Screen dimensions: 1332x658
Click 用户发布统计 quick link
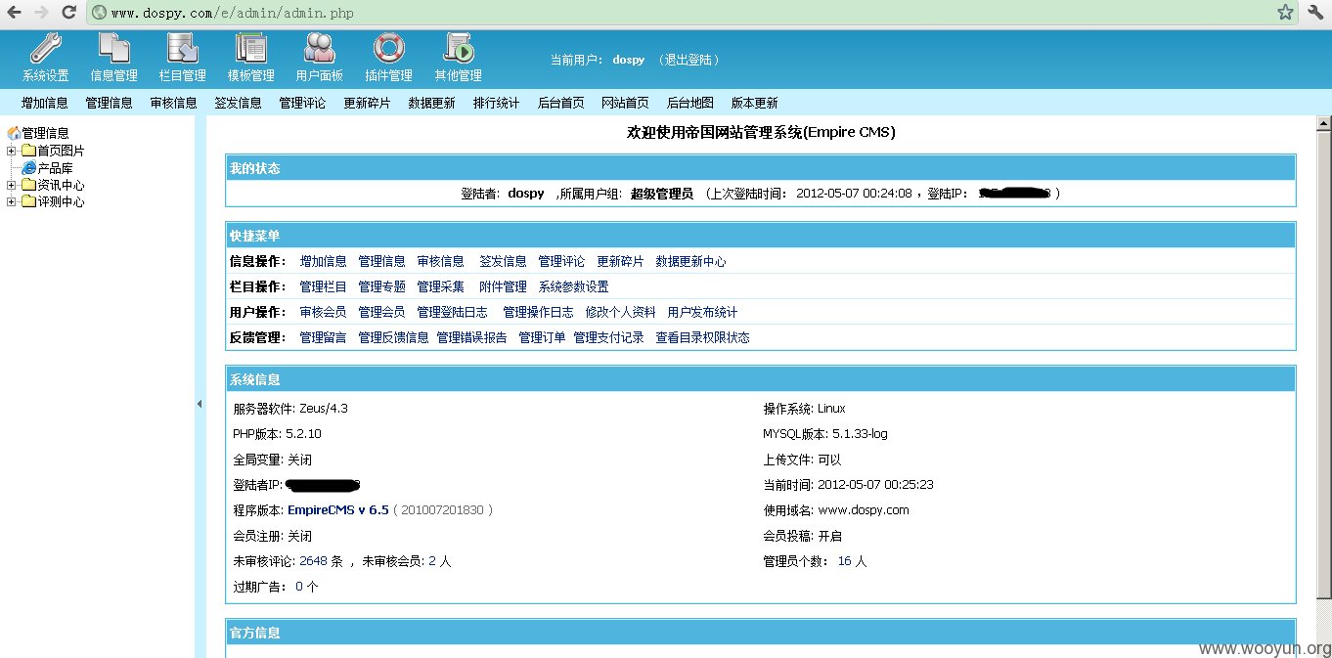pos(703,312)
